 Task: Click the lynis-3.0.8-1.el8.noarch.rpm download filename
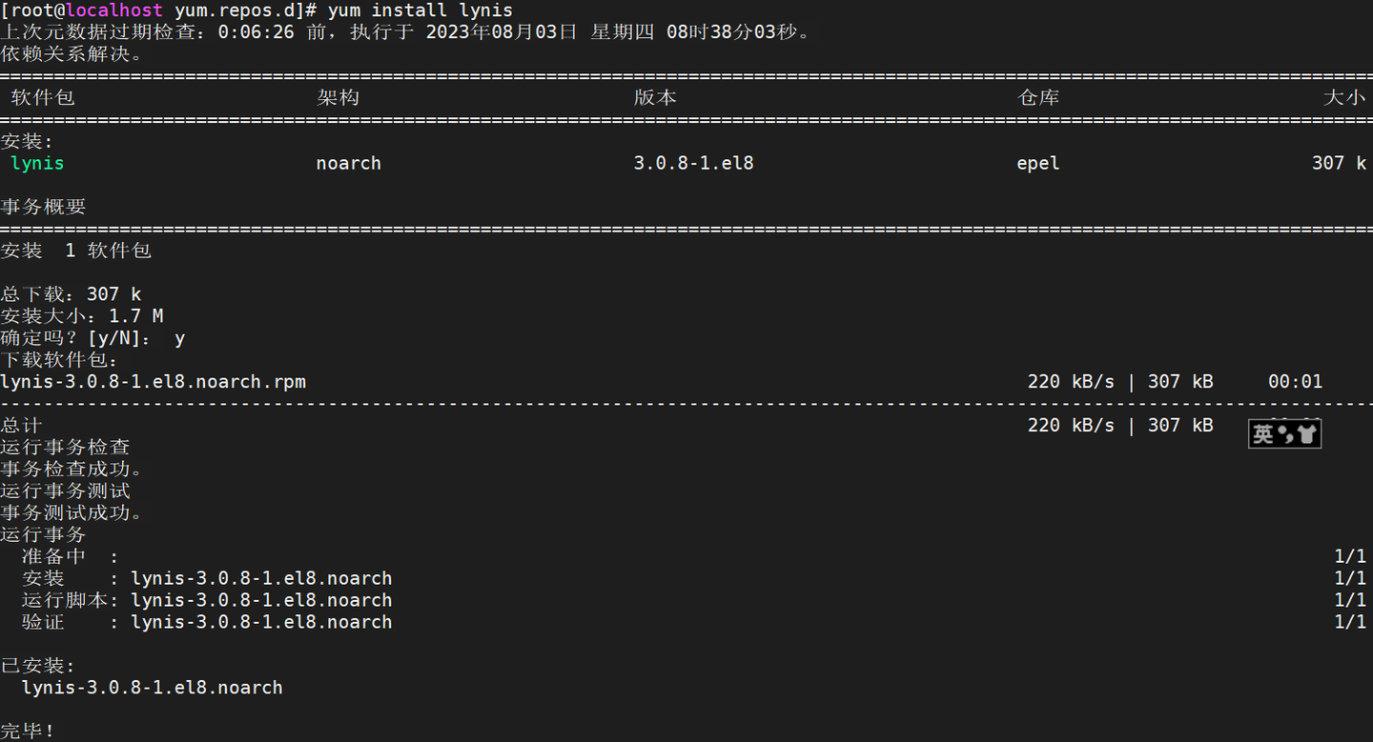(154, 382)
